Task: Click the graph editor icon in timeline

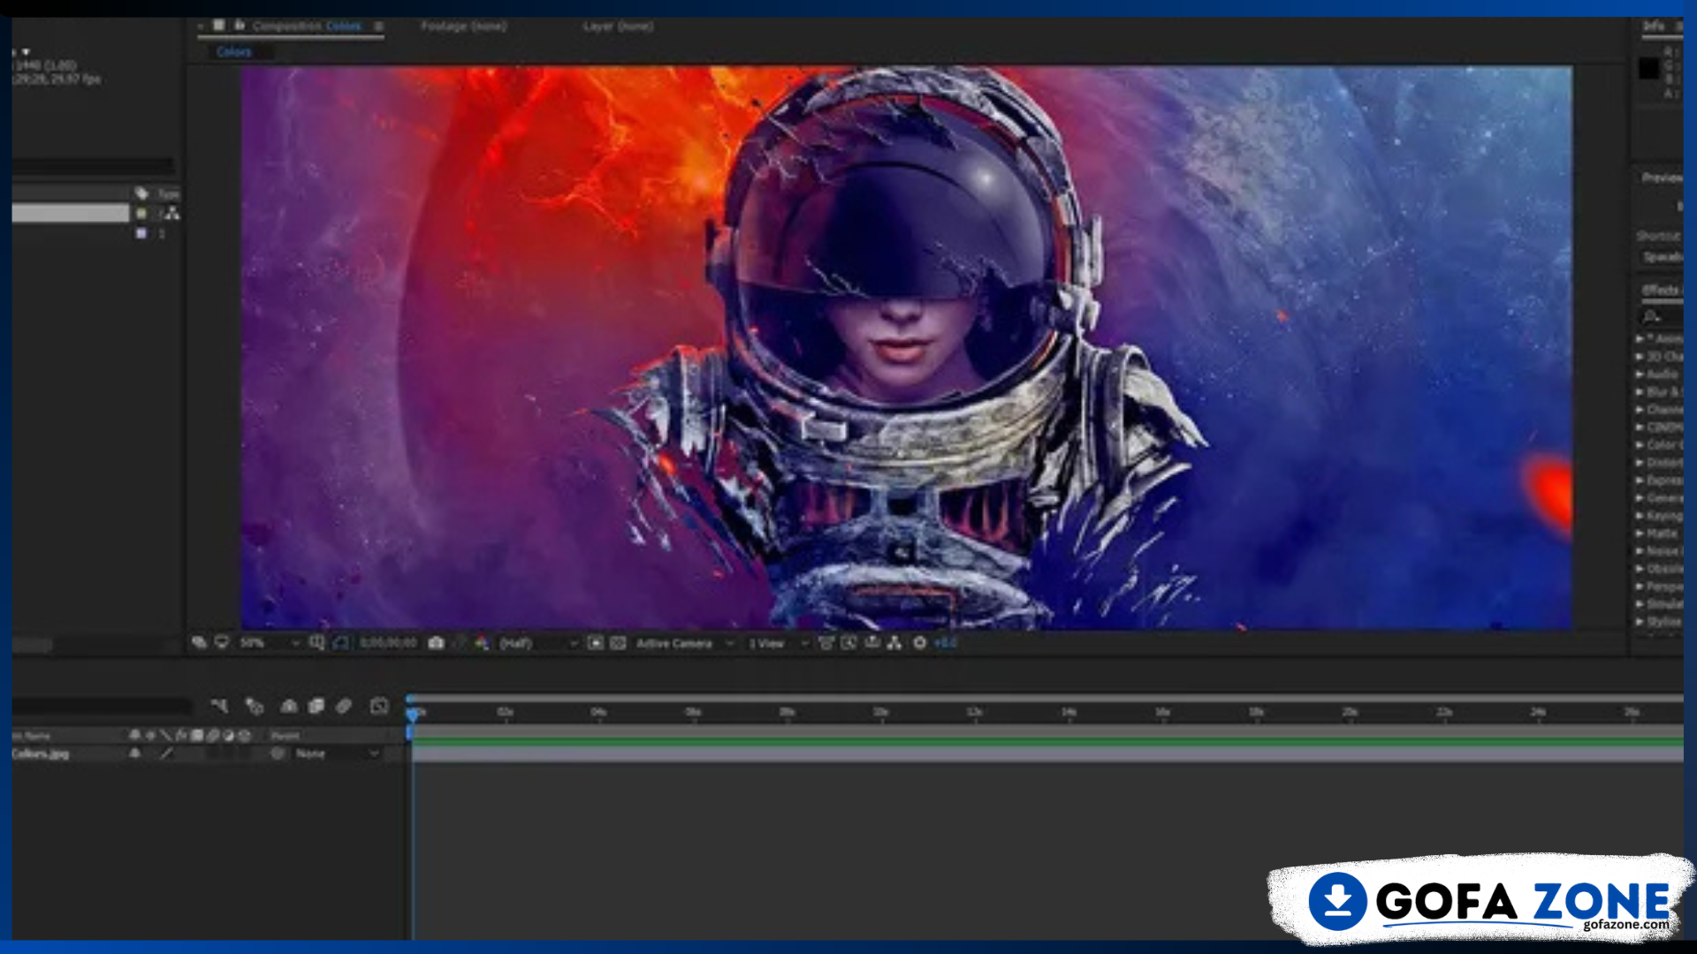Action: tap(379, 706)
